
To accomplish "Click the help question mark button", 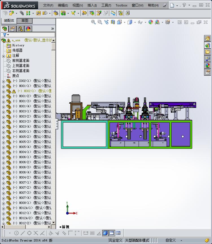I will tap(184, 5).
